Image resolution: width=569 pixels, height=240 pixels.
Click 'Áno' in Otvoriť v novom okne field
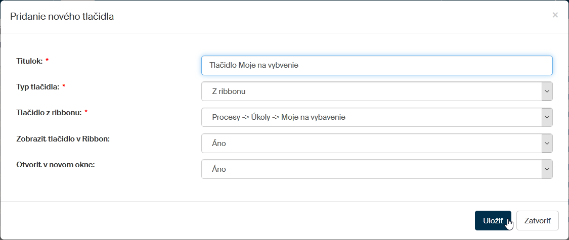click(371, 169)
